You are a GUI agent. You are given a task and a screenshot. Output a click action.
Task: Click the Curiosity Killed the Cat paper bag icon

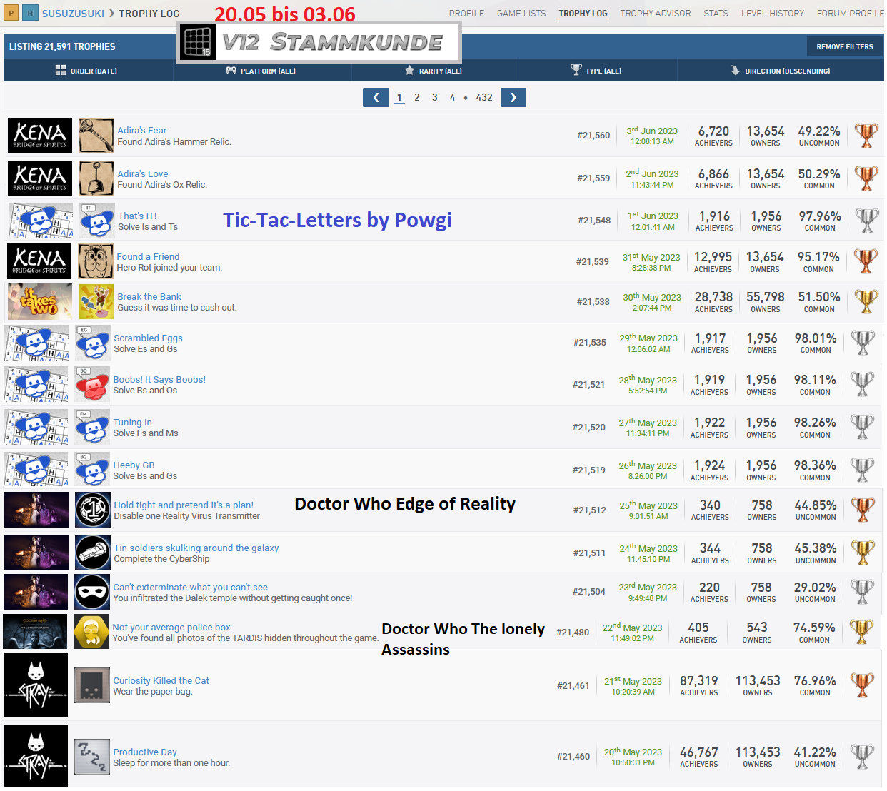[x=92, y=686]
